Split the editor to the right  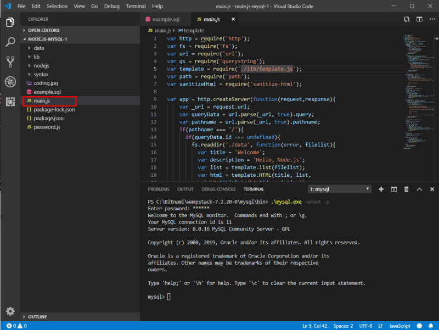(419, 19)
